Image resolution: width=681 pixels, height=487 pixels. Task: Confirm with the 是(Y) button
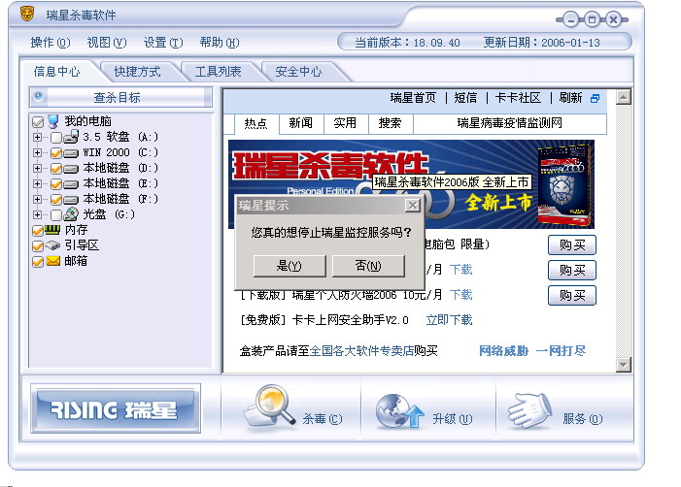point(289,266)
